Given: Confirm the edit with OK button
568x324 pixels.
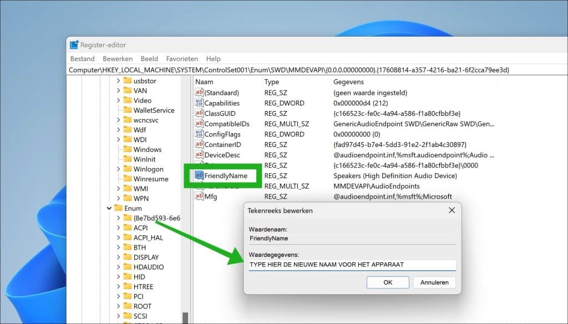Looking at the screenshot, I should click(x=388, y=282).
